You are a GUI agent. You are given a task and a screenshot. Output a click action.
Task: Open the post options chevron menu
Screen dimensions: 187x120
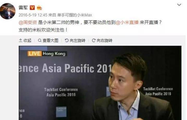(x=179, y=5)
